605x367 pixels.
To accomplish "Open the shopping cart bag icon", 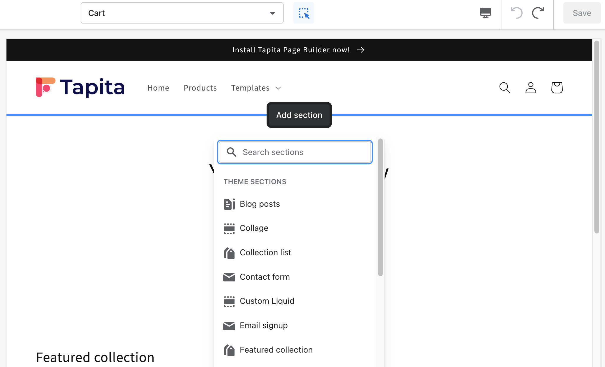I will (x=557, y=88).
